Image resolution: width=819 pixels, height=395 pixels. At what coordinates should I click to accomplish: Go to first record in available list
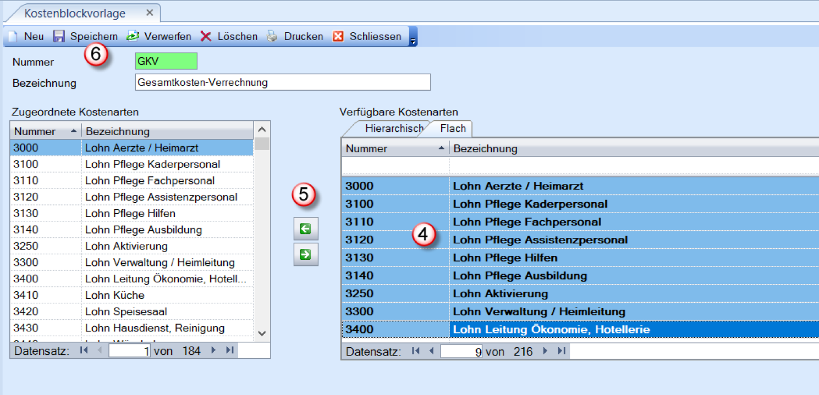[x=416, y=351]
